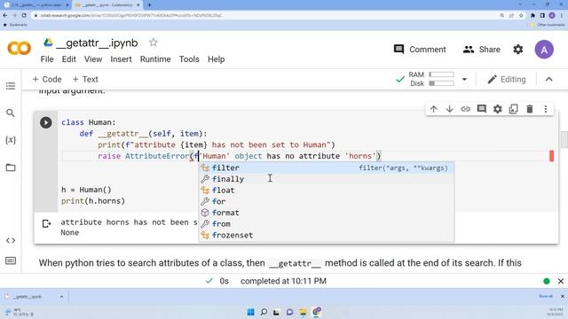Collapse the header with chevron
The width and height of the screenshot is (568, 319).
click(549, 80)
